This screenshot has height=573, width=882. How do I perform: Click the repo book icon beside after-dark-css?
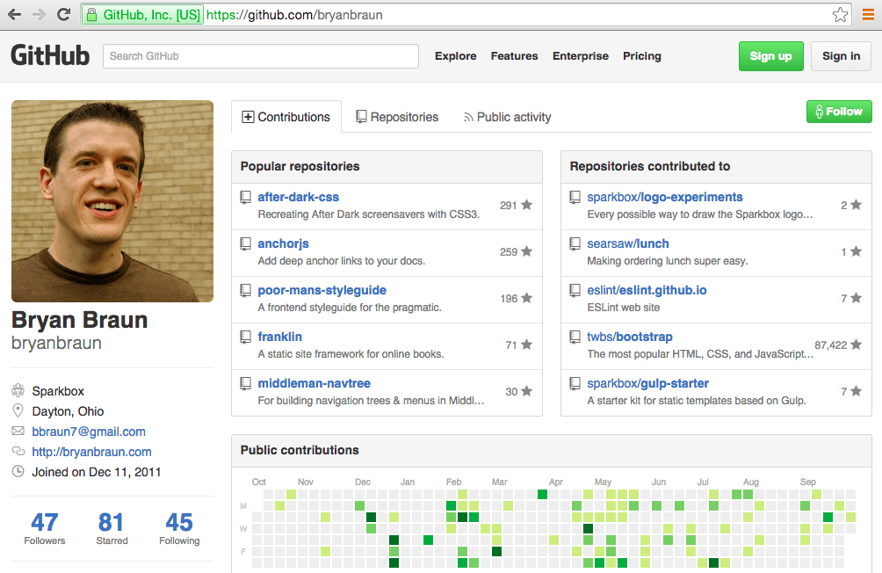pos(246,195)
